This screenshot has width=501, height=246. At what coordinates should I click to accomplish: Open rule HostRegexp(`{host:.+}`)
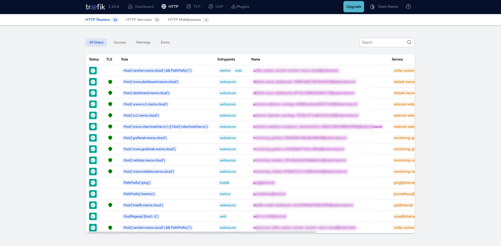(141, 216)
